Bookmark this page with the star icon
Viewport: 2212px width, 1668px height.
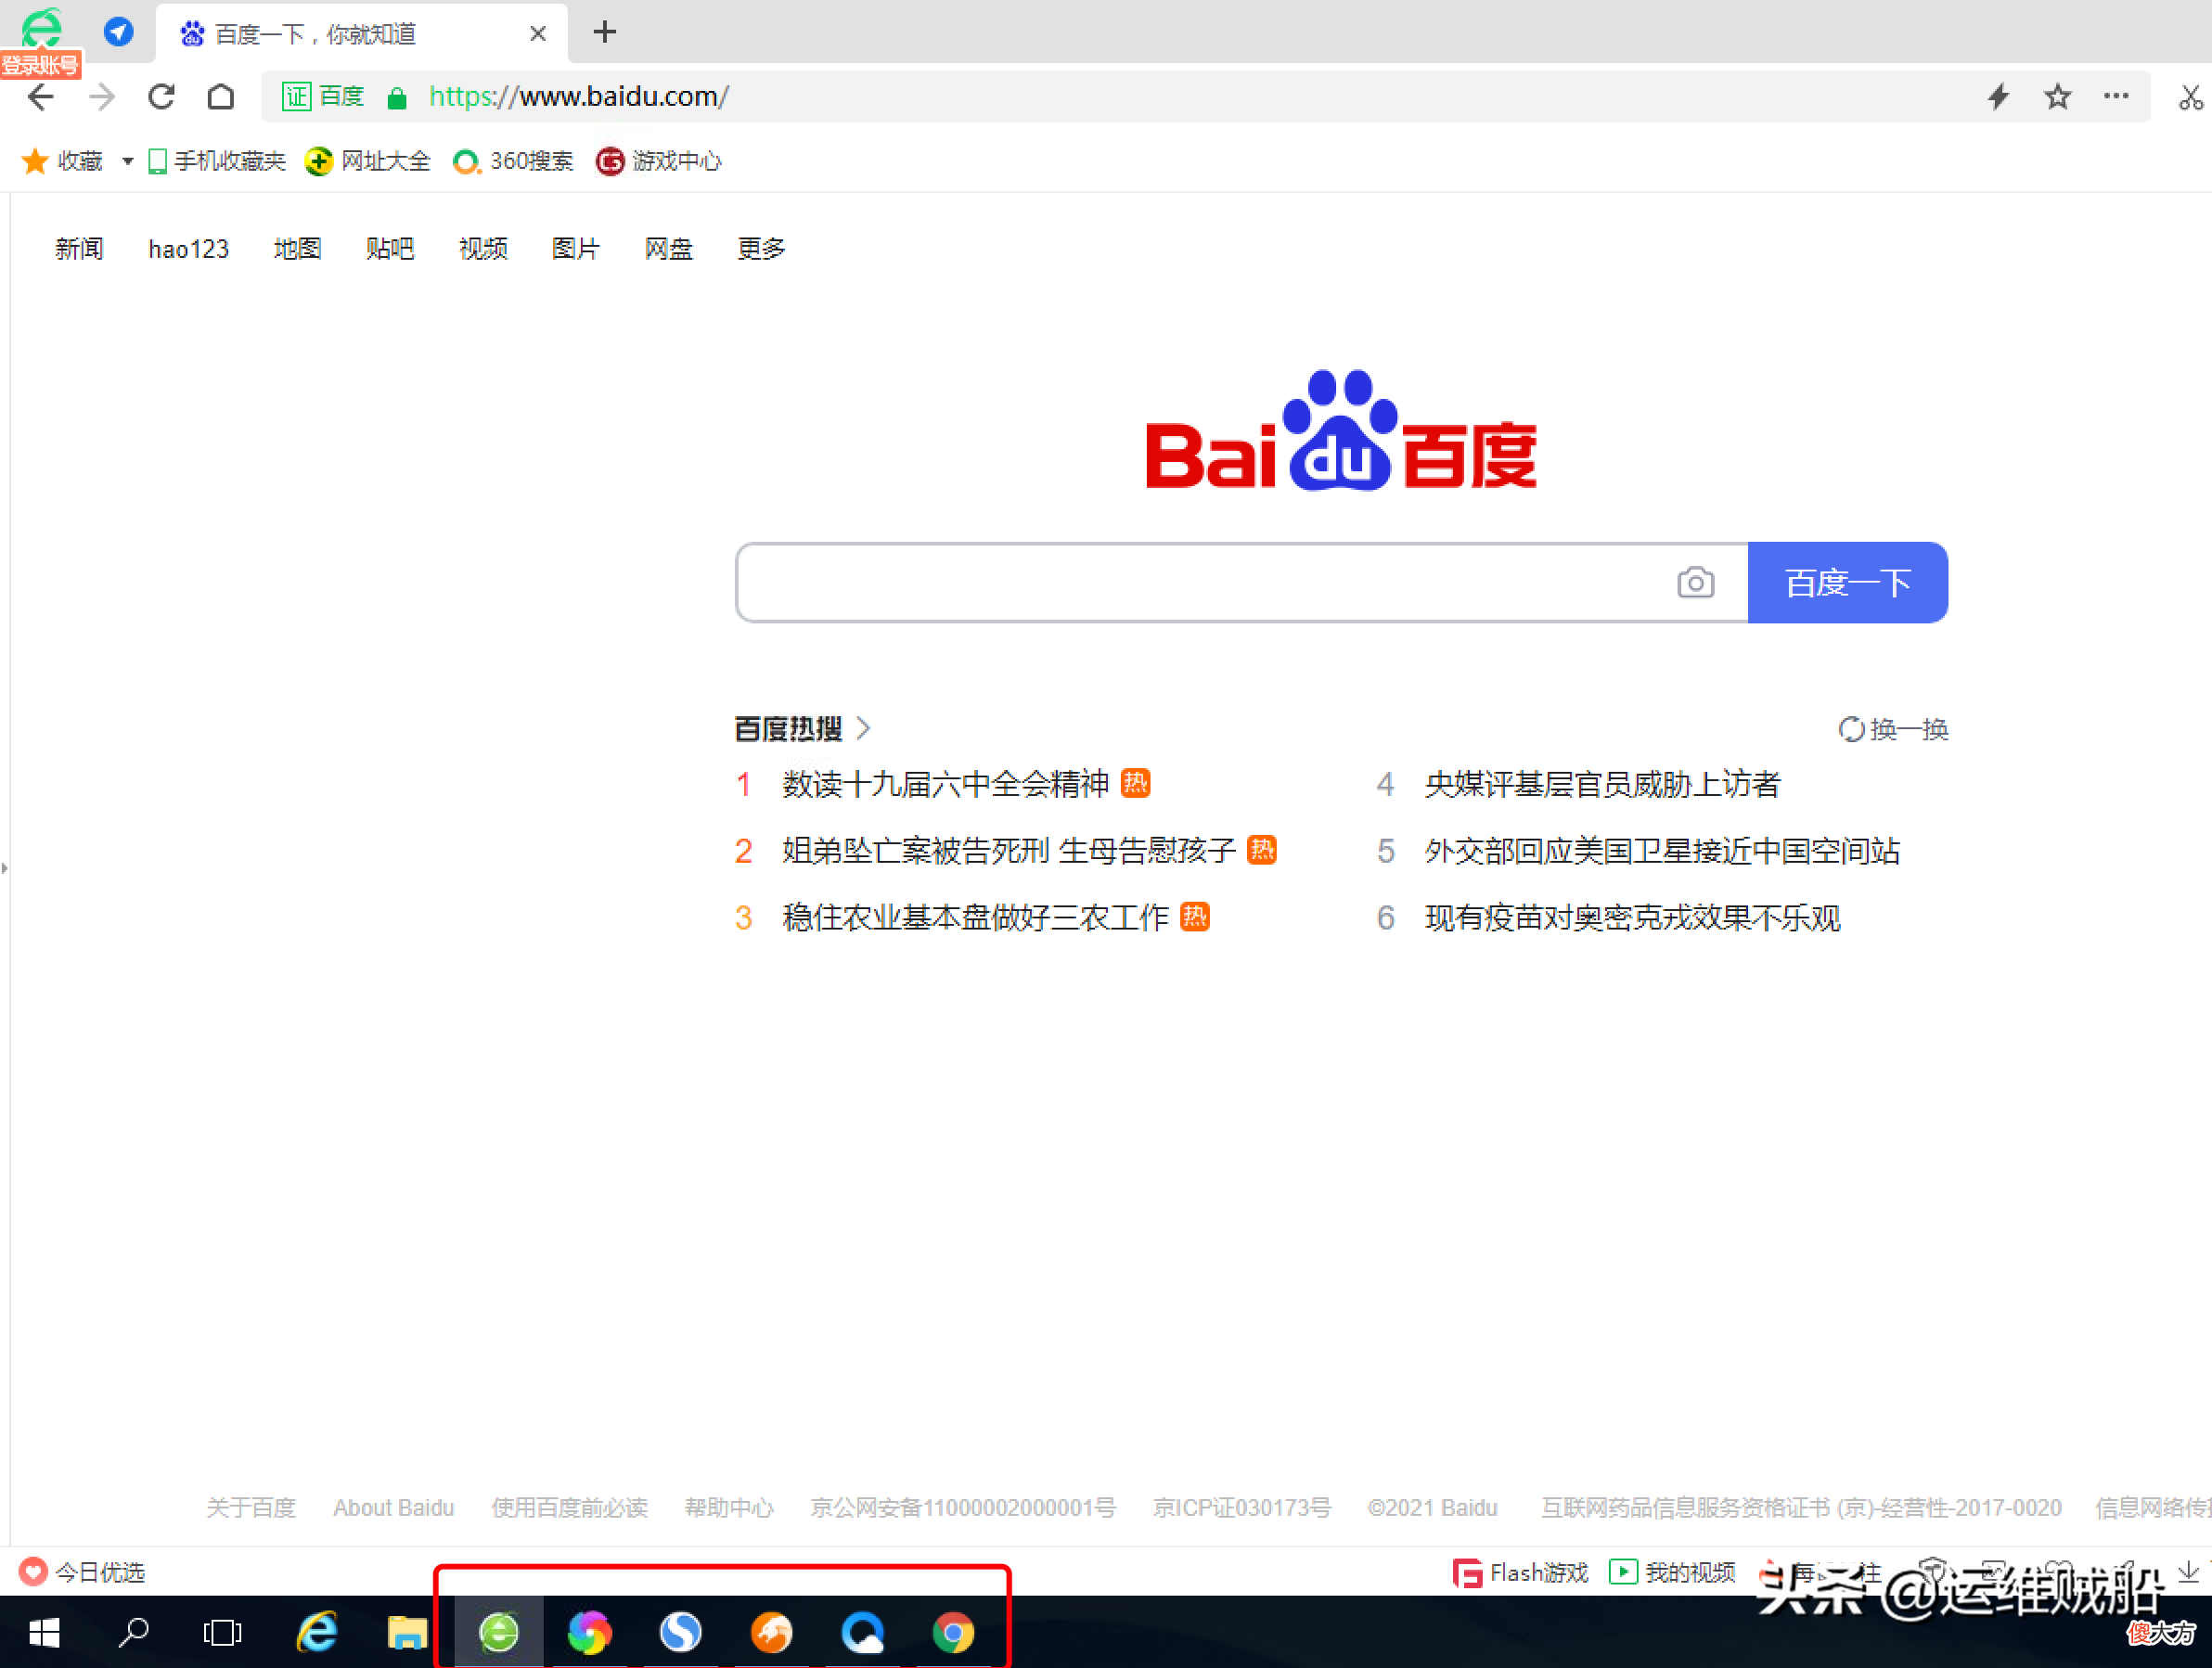click(2057, 97)
